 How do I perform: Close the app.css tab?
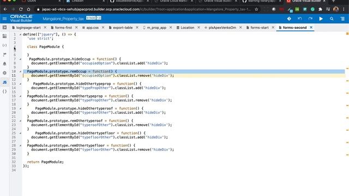click(103, 27)
